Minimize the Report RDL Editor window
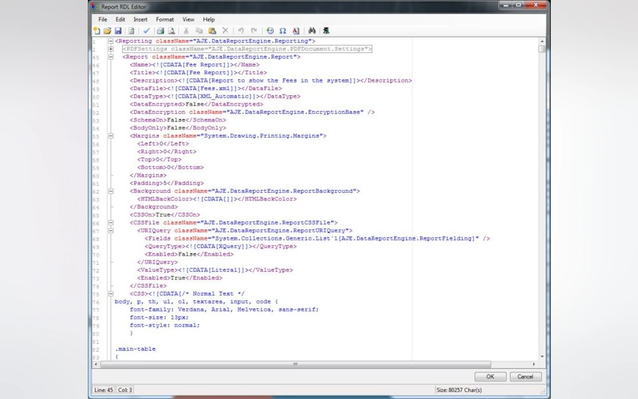Screen dimensions: 638x399 [506, 5]
